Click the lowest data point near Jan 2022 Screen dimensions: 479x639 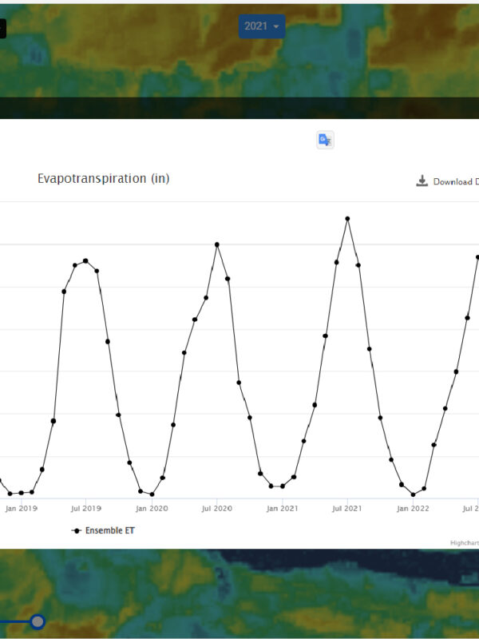pos(413,494)
